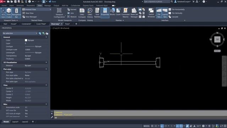Click the Save icon in quick access toolbar
Screen dimensions: 227x128
(x=15, y=1)
